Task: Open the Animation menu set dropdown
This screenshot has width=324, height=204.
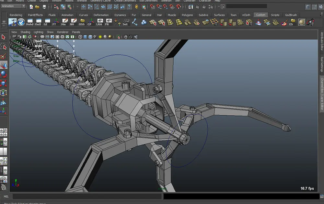Action: [x=13, y=6]
